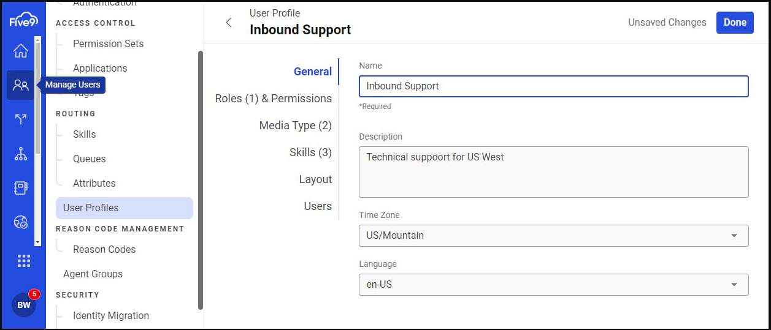Open the Media Type (2) tab
771x330 pixels.
click(296, 126)
